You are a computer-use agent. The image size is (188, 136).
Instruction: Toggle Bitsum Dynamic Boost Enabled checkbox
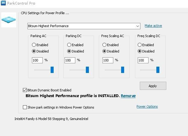[25, 90]
